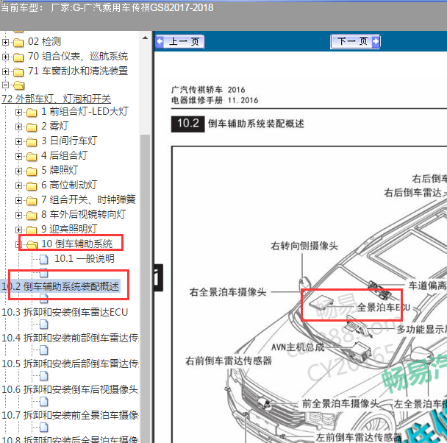The height and width of the screenshot is (443, 447).
Task: Open 10.4 拆卸和安装前部倒车雷达 page
Action: (70, 338)
